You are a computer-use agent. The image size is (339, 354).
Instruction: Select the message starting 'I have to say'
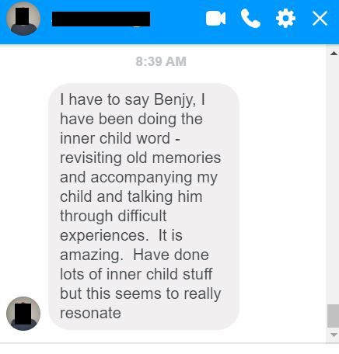(x=144, y=206)
